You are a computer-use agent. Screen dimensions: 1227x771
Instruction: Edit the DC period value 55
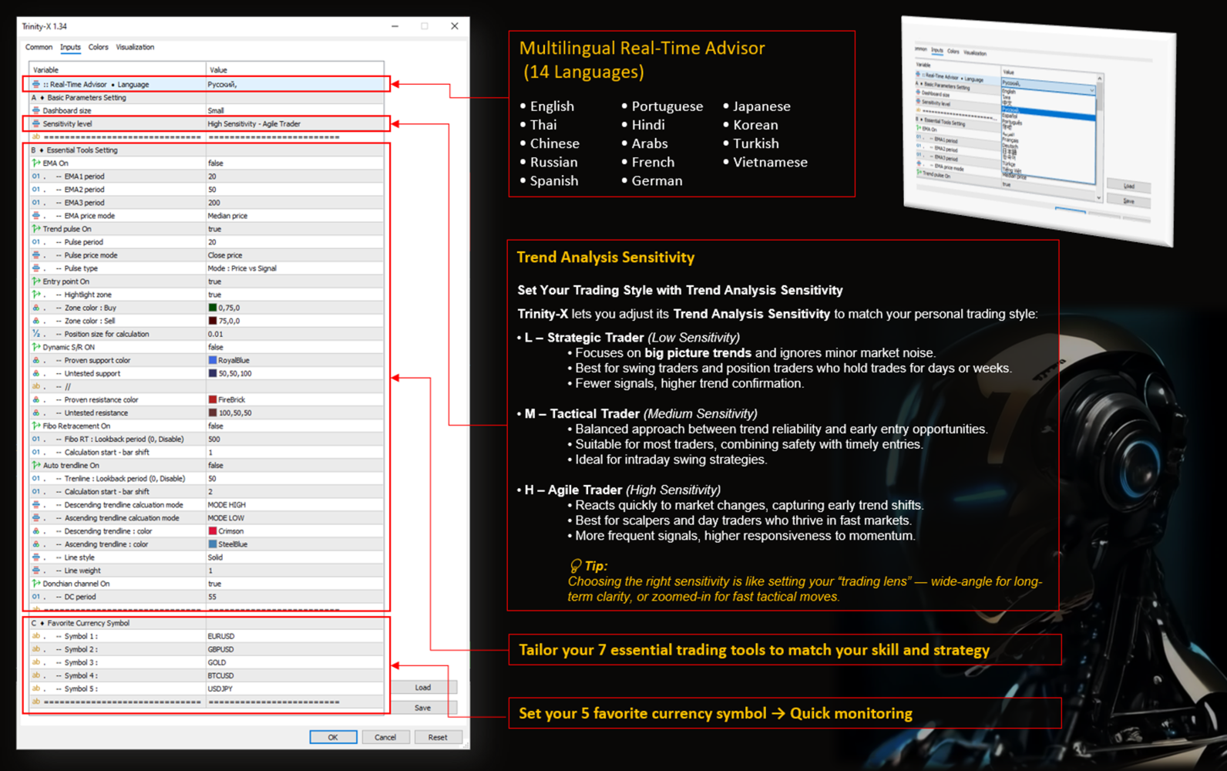(x=294, y=597)
